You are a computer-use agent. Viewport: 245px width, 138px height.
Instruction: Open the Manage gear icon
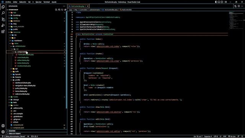coord(3,132)
